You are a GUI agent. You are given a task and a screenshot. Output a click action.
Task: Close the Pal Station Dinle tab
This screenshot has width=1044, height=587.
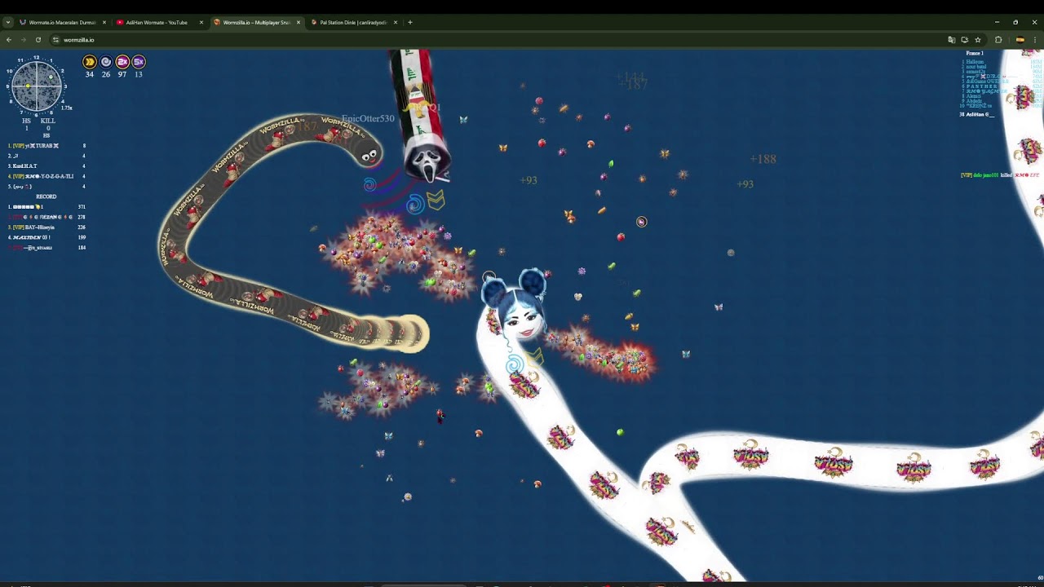[x=396, y=22]
